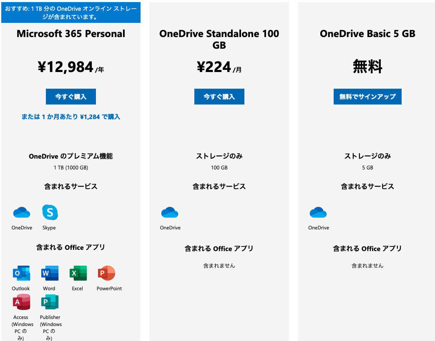Image resolution: width=435 pixels, height=341 pixels.
Task: Click 含まれるサービス in Microsoft 365 Personal
Action: 71,187
